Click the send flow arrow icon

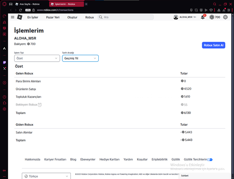click(x=206, y=10)
